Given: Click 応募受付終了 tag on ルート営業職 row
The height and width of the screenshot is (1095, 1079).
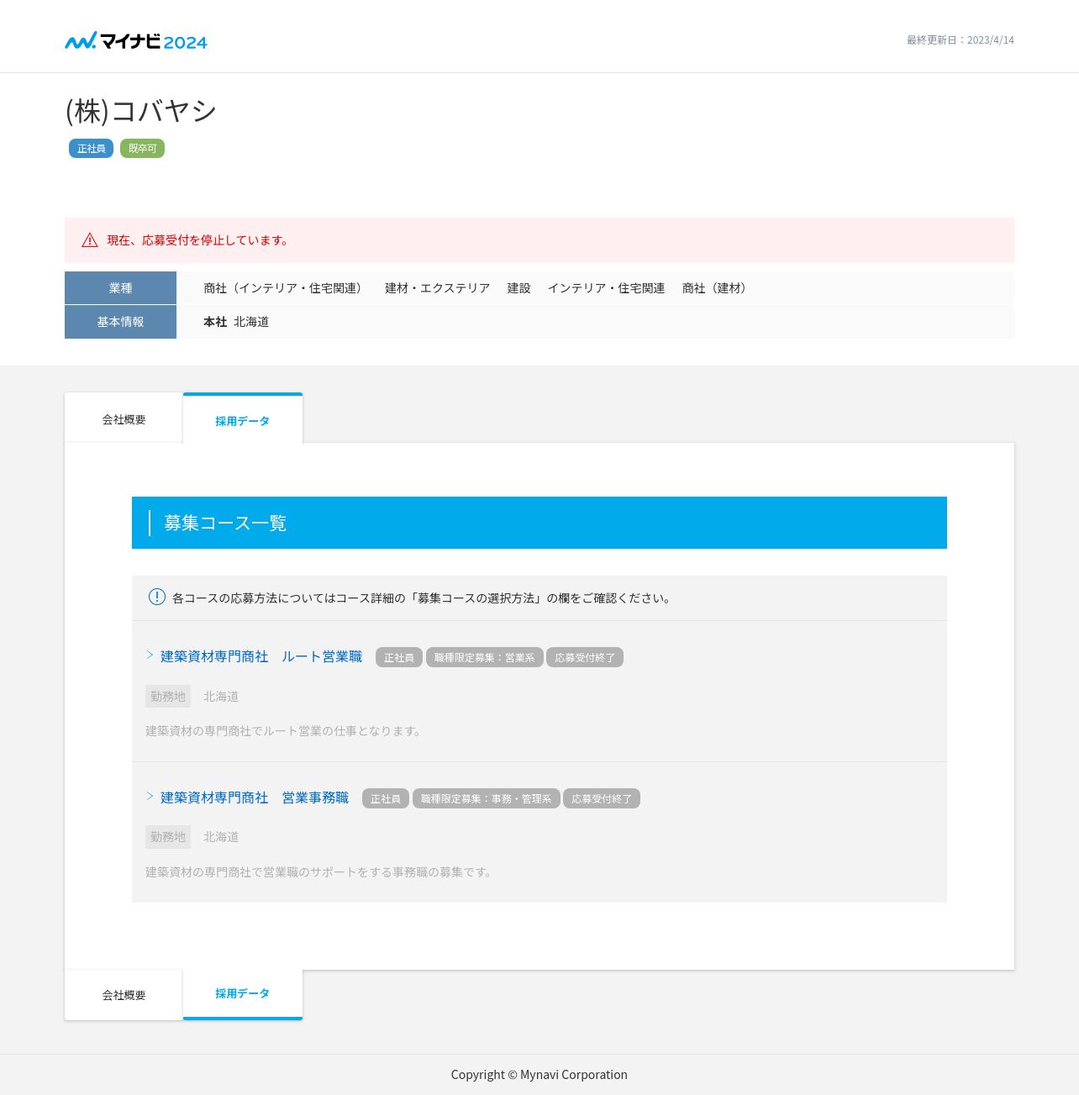Looking at the screenshot, I should click(585, 657).
